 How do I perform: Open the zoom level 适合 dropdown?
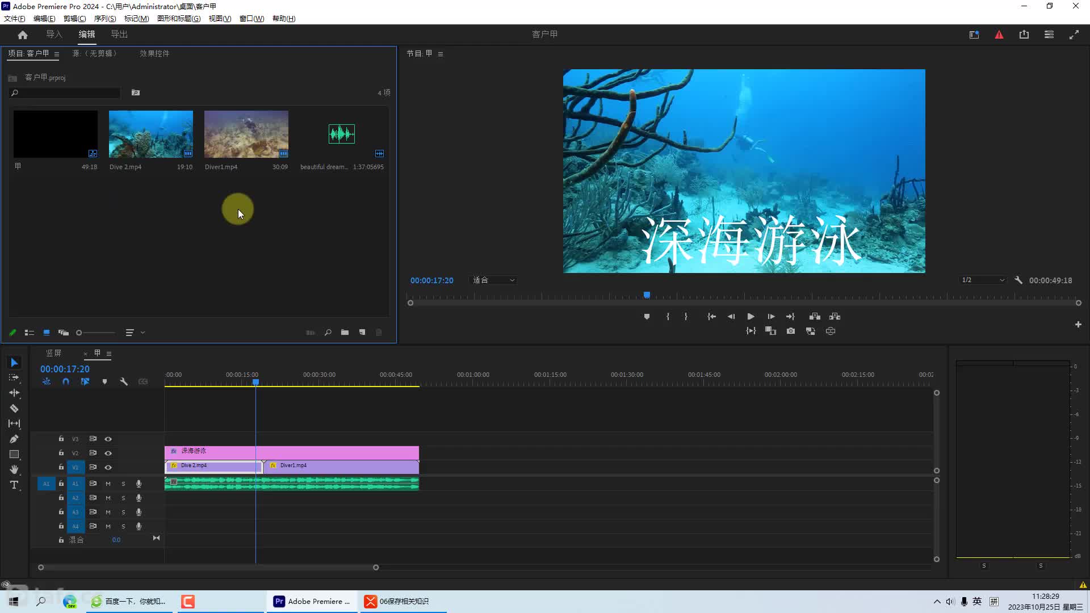(x=493, y=280)
